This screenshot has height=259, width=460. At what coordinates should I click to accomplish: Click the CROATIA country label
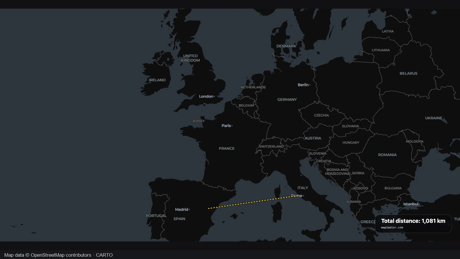pyautogui.click(x=323, y=161)
